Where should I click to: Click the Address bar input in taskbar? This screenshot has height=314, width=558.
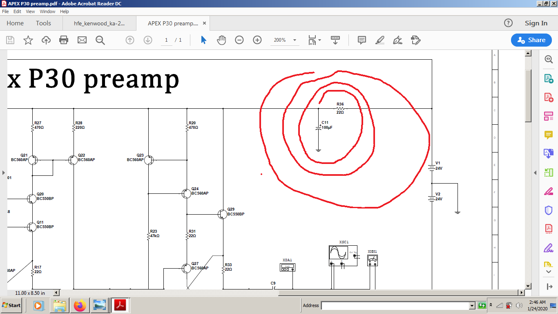(x=395, y=305)
